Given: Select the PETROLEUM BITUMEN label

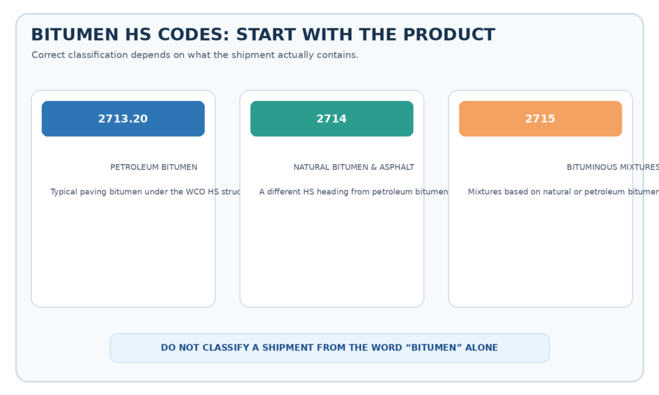Looking at the screenshot, I should tap(154, 167).
